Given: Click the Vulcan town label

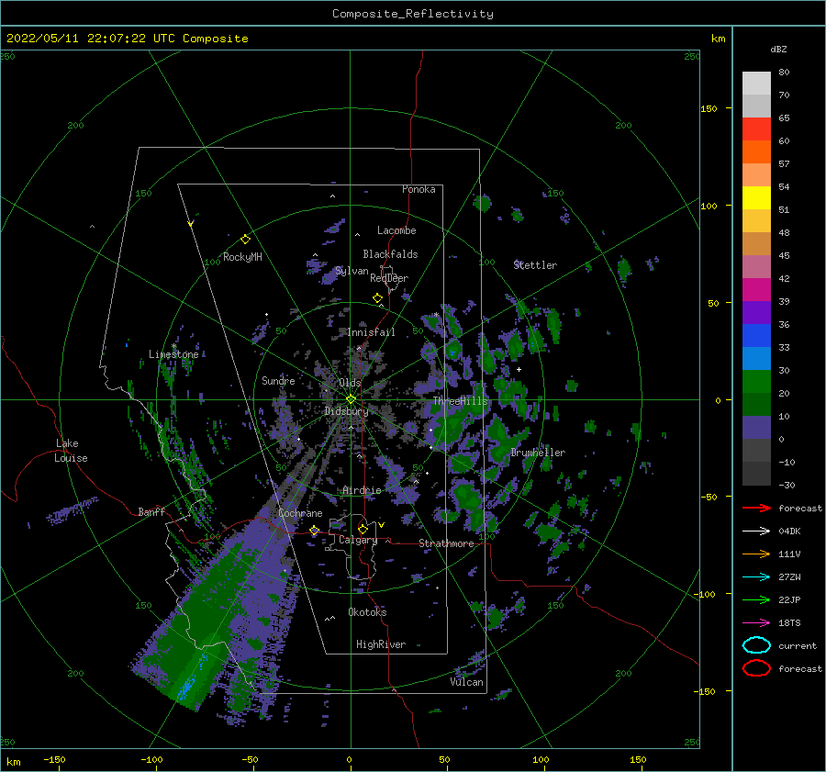Looking at the screenshot, I should tap(467, 682).
